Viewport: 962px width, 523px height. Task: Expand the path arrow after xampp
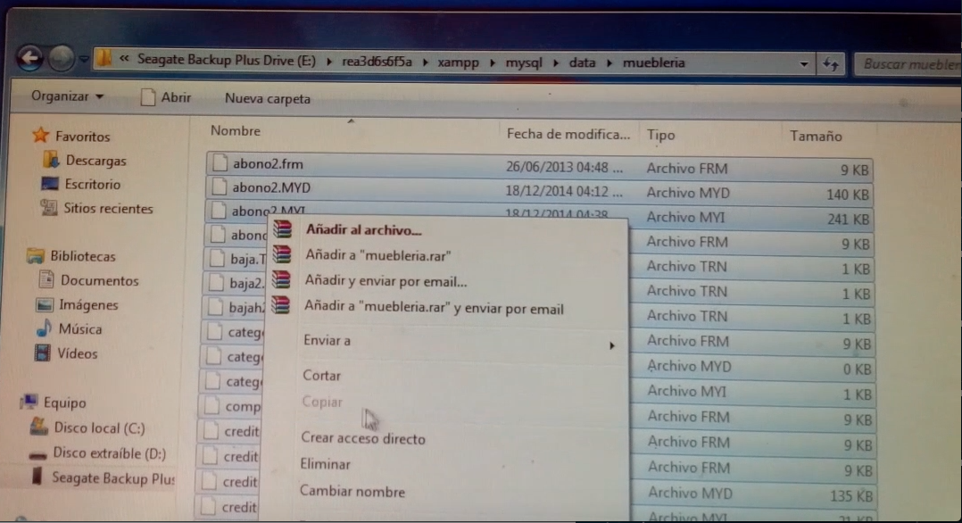(494, 62)
